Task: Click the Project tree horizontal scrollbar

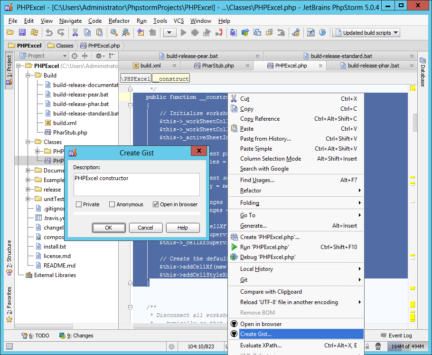Action: coord(44,326)
